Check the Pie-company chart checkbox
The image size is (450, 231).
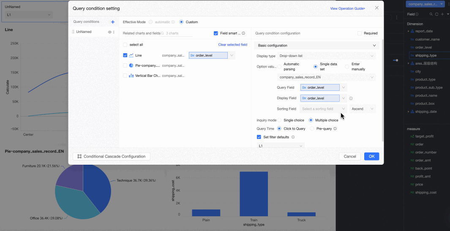pos(125,65)
